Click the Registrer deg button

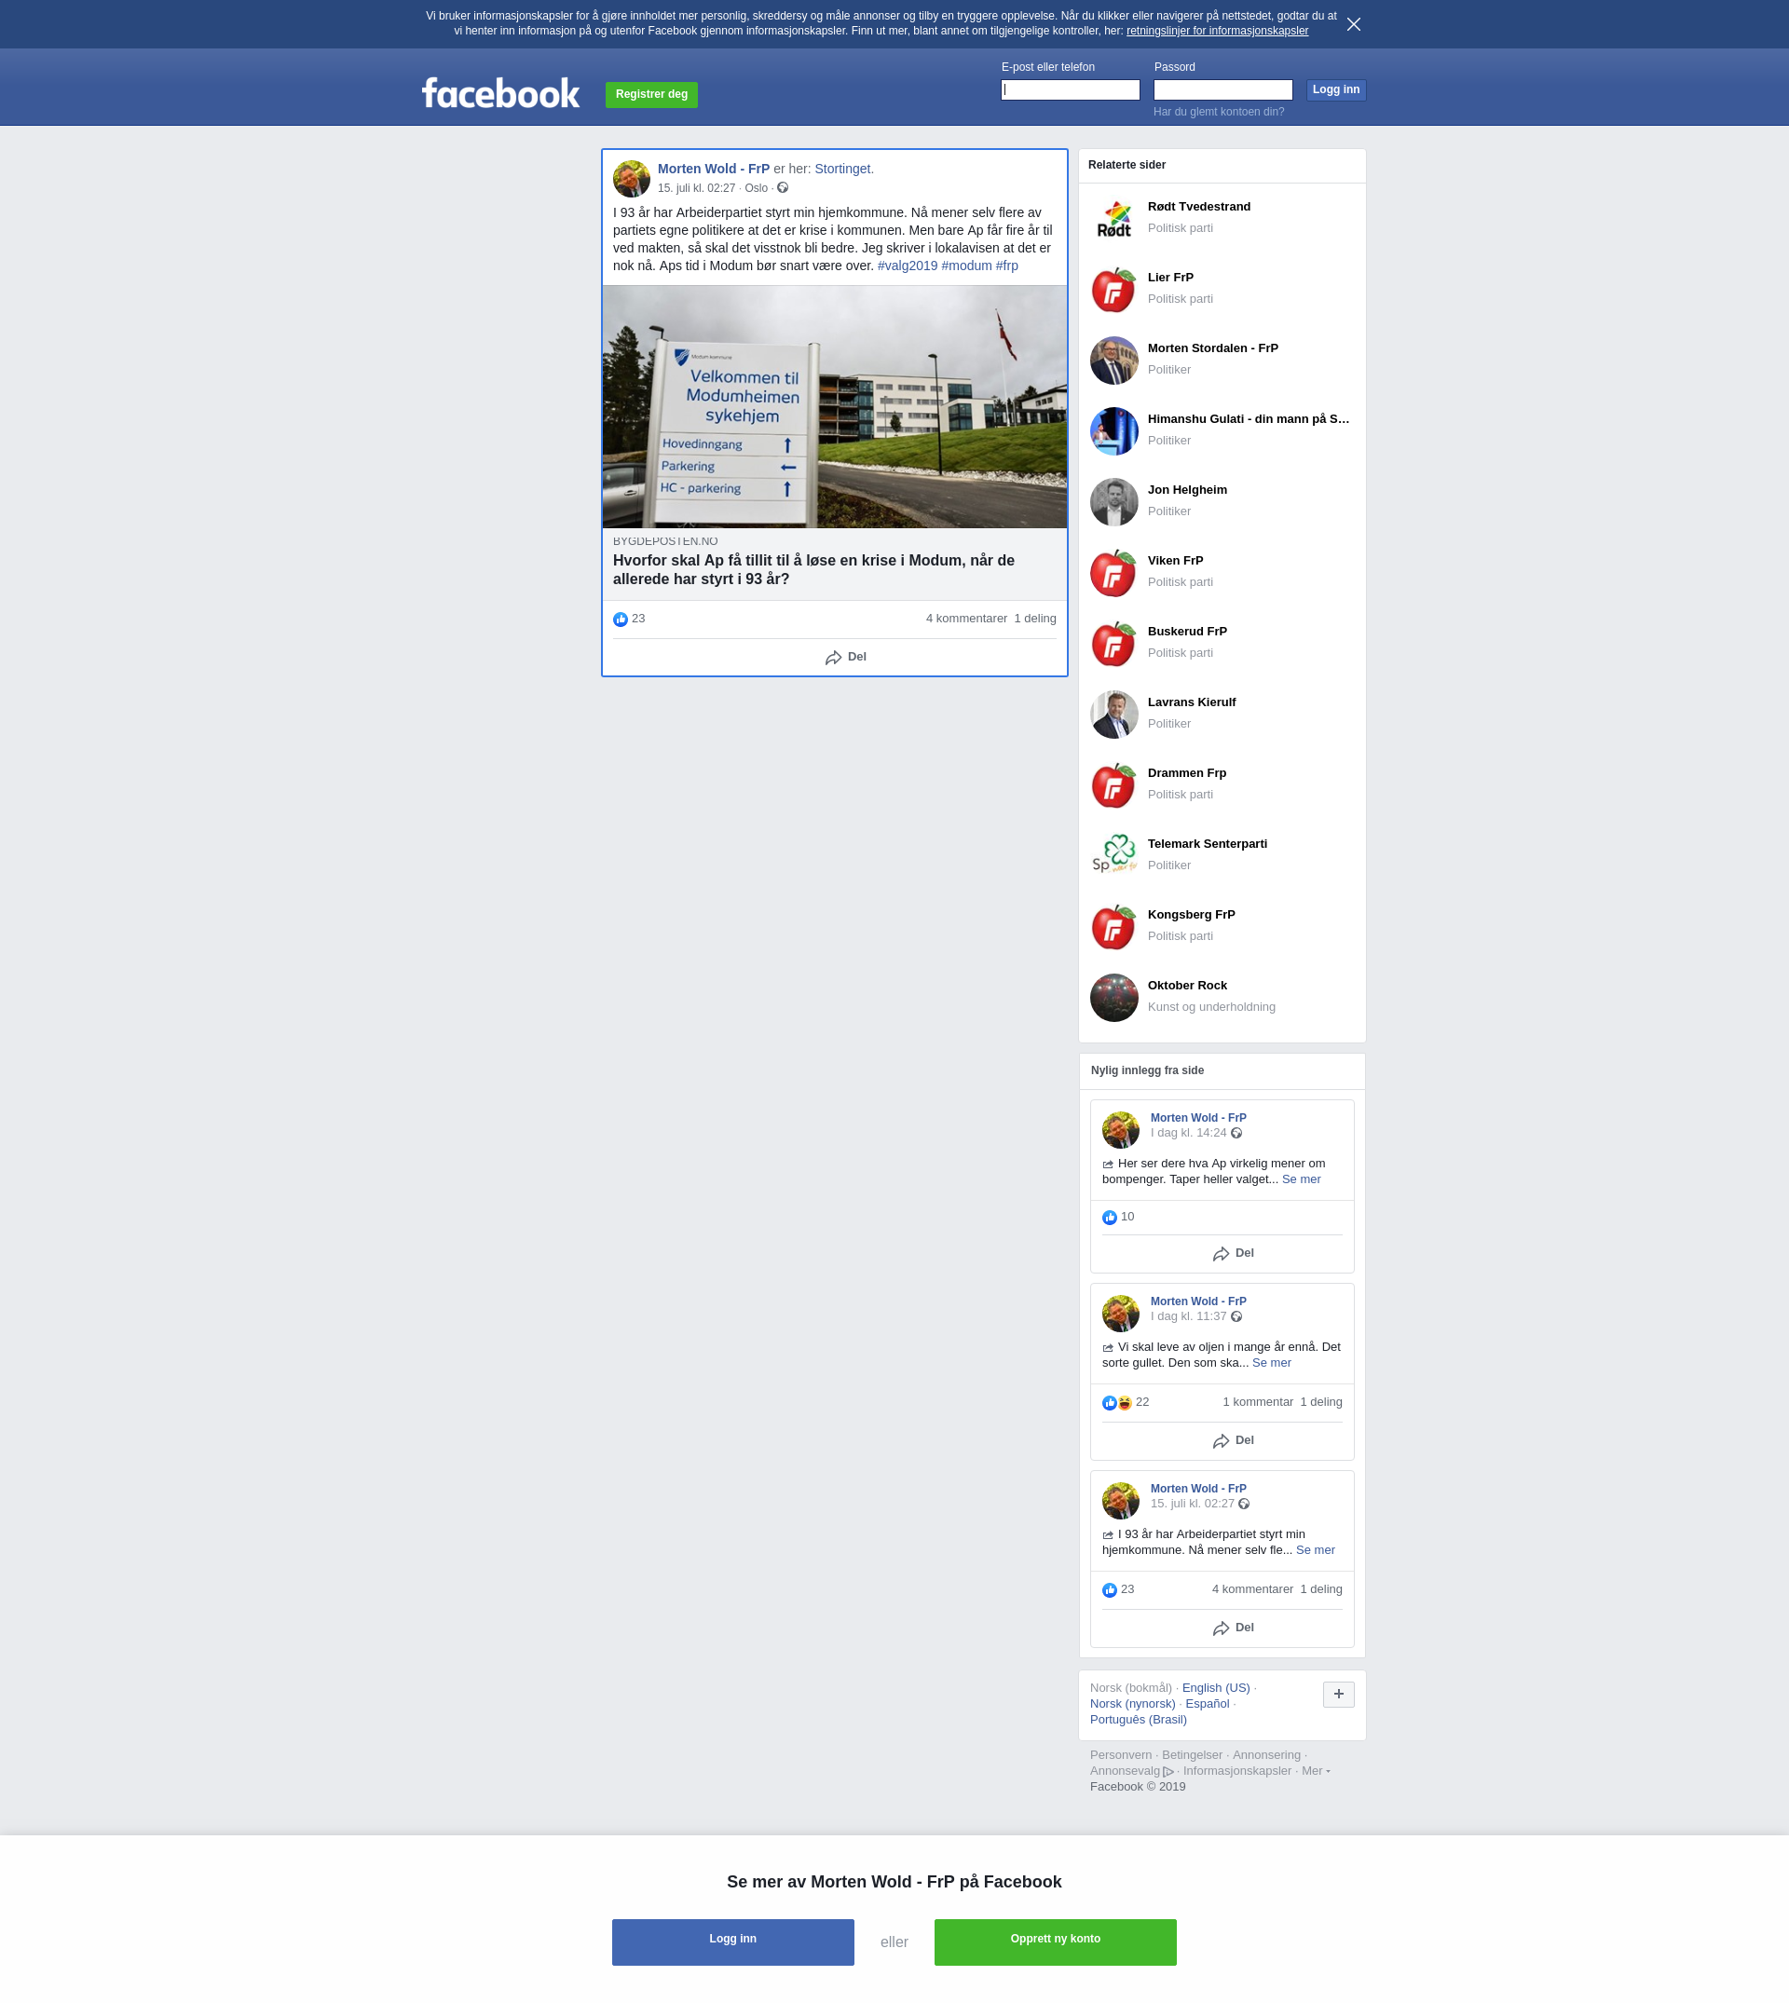[x=650, y=94]
